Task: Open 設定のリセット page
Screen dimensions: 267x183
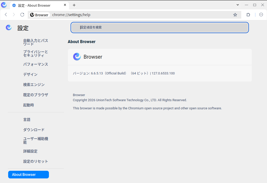Action: (x=36, y=161)
